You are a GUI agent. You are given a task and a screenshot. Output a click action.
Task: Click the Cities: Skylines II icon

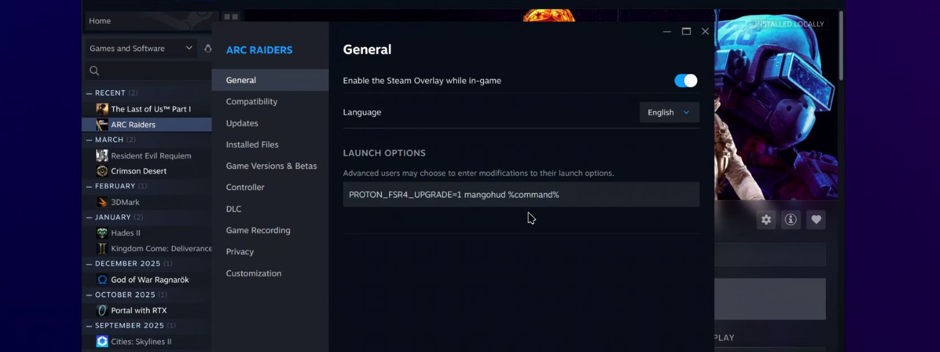pos(102,341)
